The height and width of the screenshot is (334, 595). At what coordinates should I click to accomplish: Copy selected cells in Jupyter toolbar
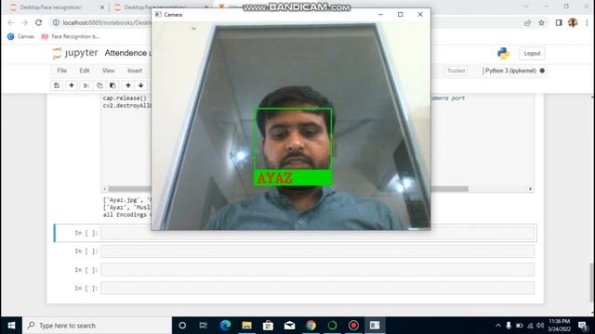(x=99, y=85)
